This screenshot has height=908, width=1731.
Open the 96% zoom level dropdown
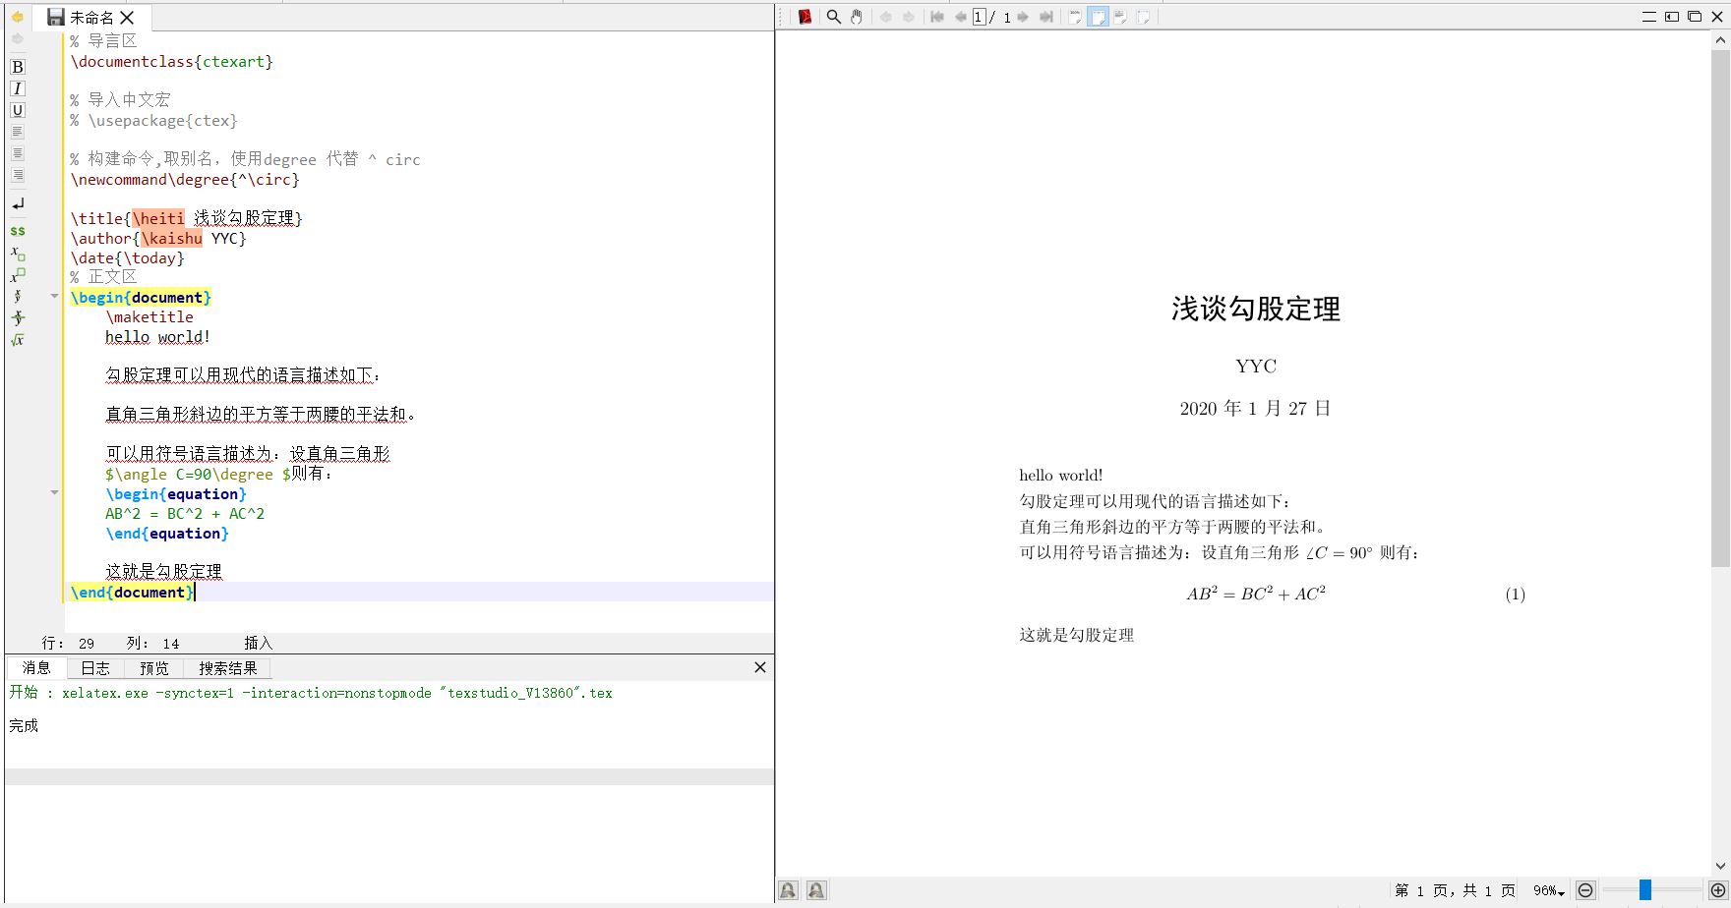(x=1548, y=890)
